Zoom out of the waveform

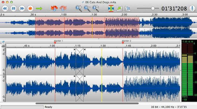tap(87, 8)
